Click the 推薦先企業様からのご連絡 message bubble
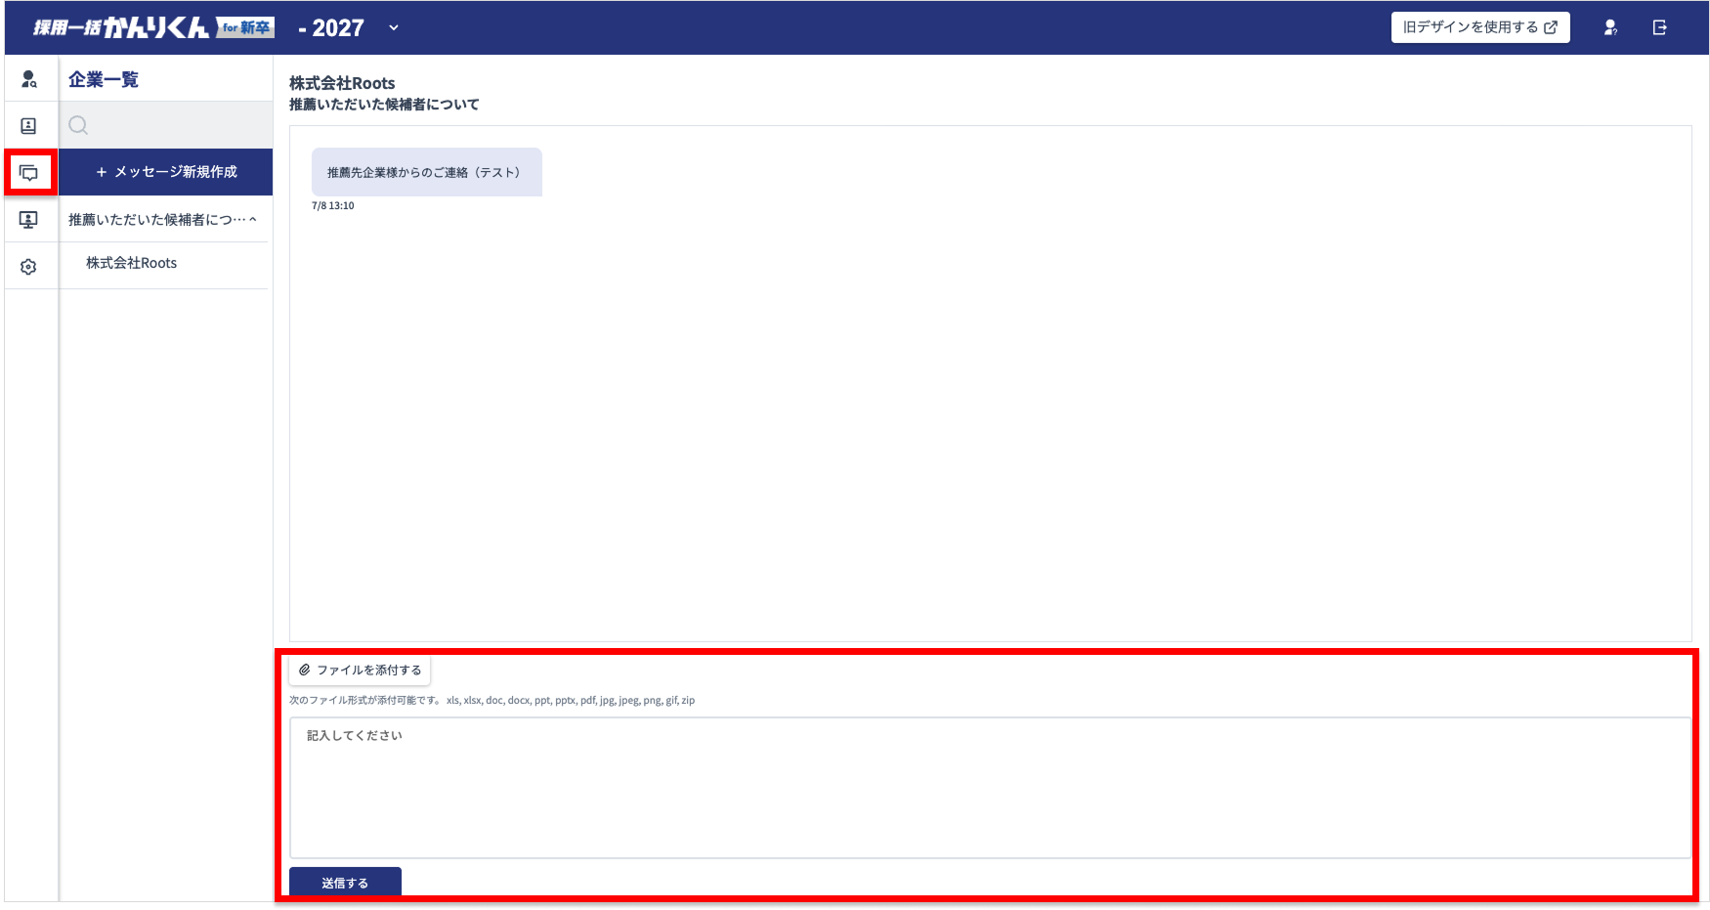 click(x=426, y=172)
